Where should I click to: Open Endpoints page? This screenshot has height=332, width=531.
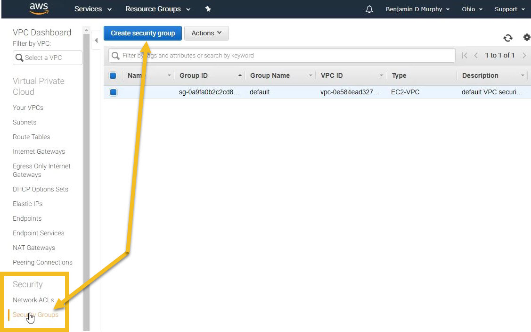point(27,218)
